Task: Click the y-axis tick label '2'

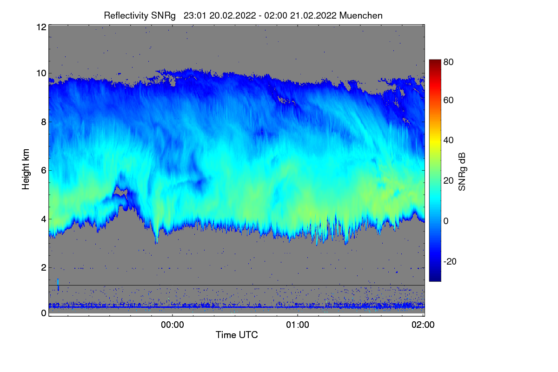Action: pos(44,267)
